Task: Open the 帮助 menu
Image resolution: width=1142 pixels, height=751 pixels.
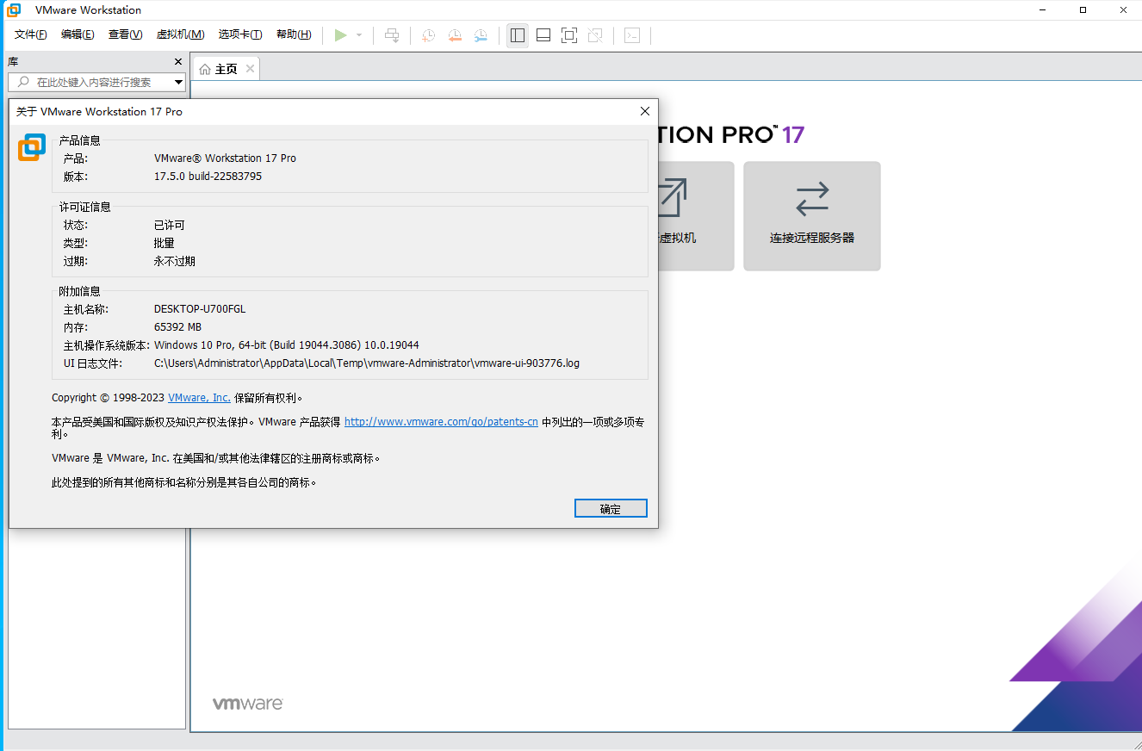Action: pos(294,34)
